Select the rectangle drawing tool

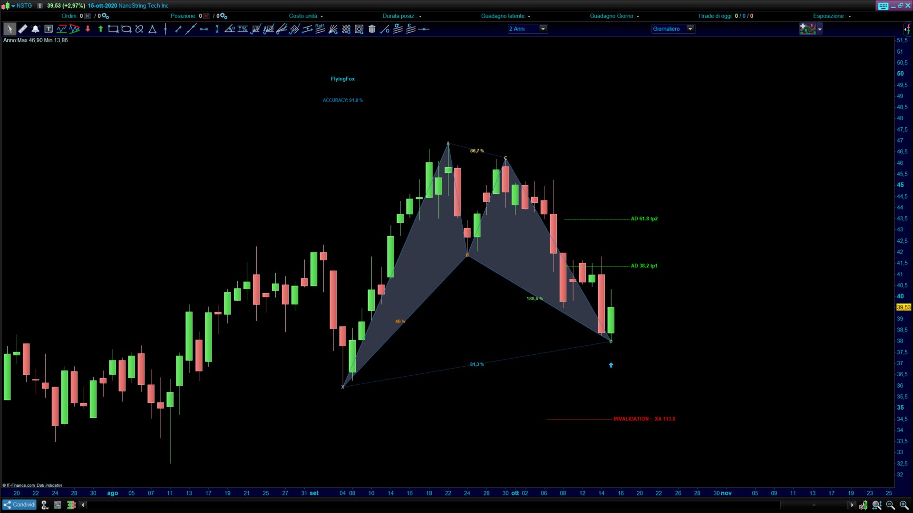click(113, 29)
